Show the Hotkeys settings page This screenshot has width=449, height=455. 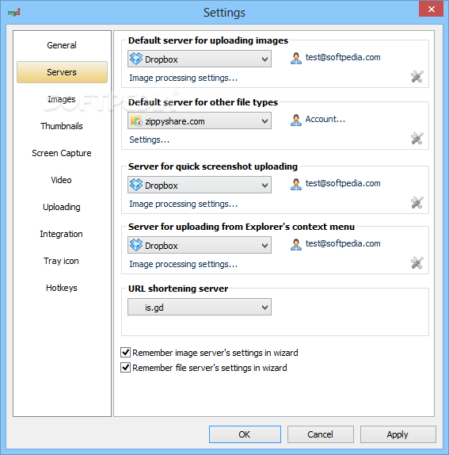(x=62, y=288)
